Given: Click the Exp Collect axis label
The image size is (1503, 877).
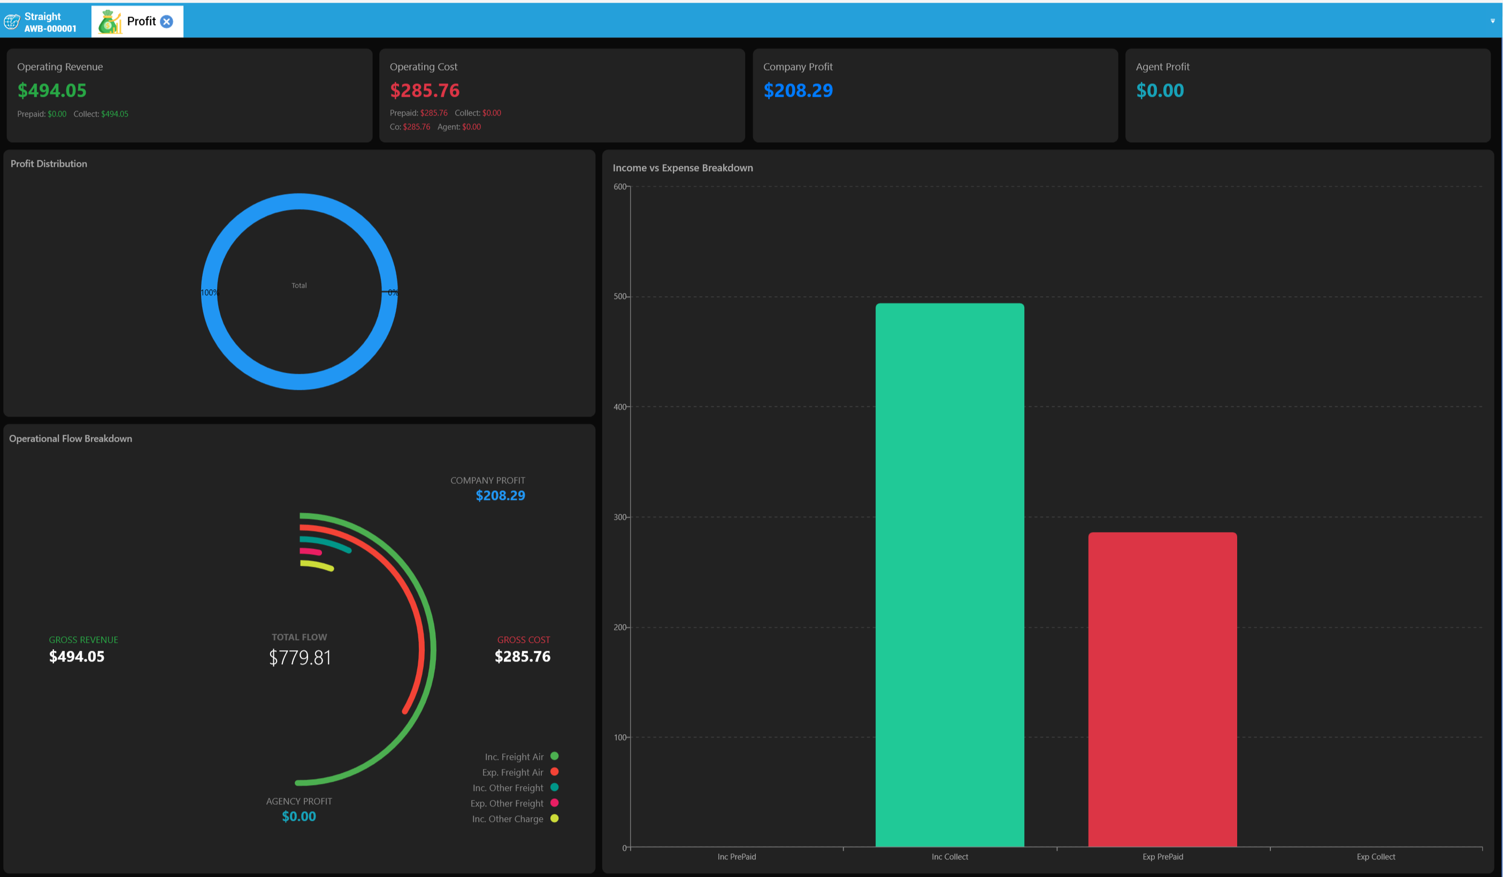Looking at the screenshot, I should pos(1375,856).
